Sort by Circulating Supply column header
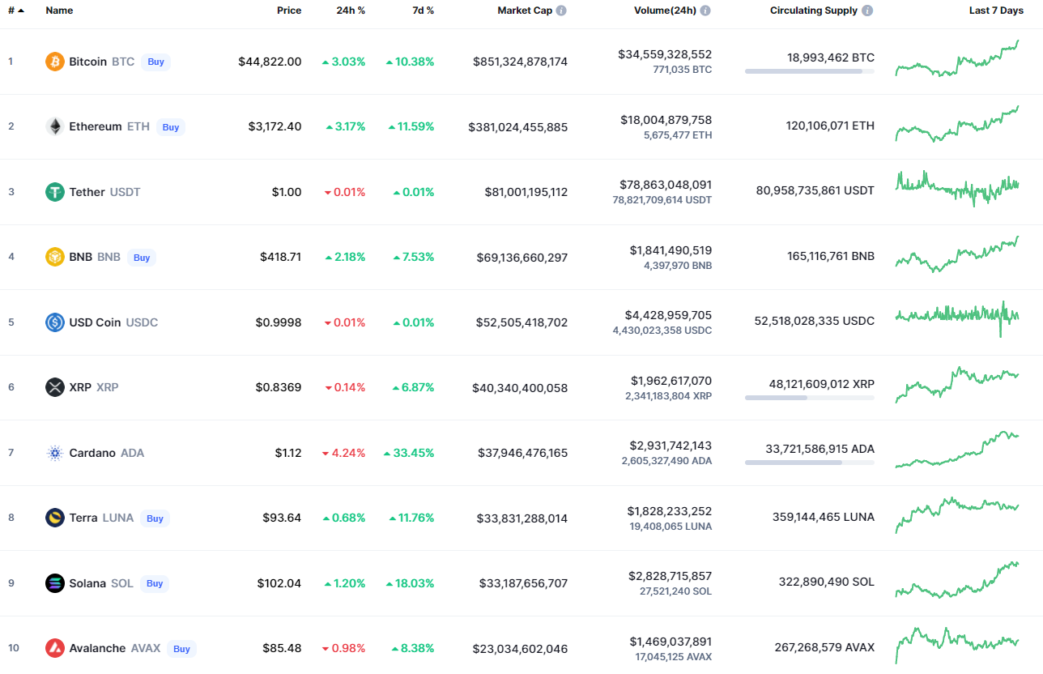This screenshot has height=674, width=1043. pyautogui.click(x=814, y=11)
